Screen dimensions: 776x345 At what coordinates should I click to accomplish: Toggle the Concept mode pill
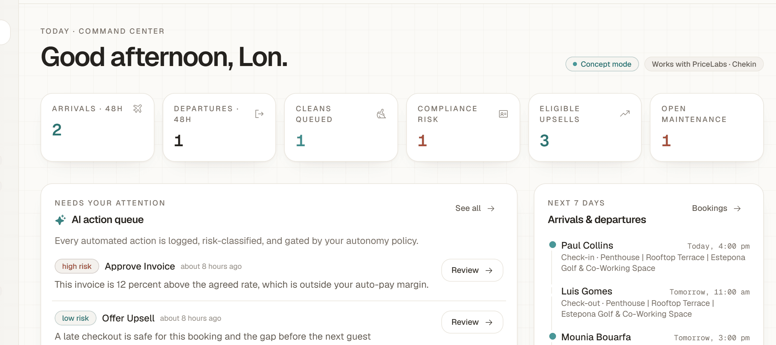602,64
